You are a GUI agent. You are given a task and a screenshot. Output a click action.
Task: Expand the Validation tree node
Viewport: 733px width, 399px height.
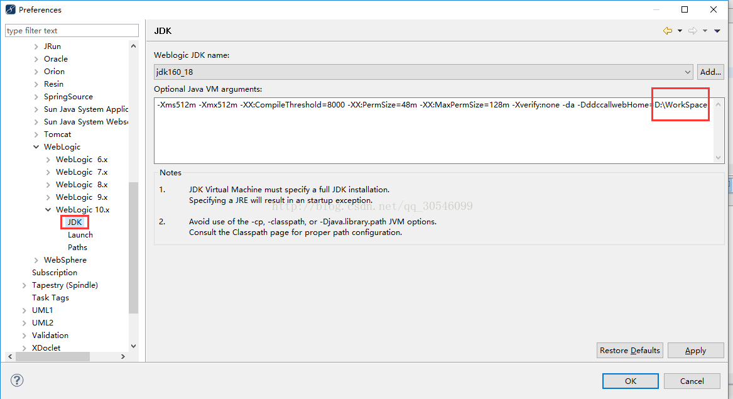[24, 336]
